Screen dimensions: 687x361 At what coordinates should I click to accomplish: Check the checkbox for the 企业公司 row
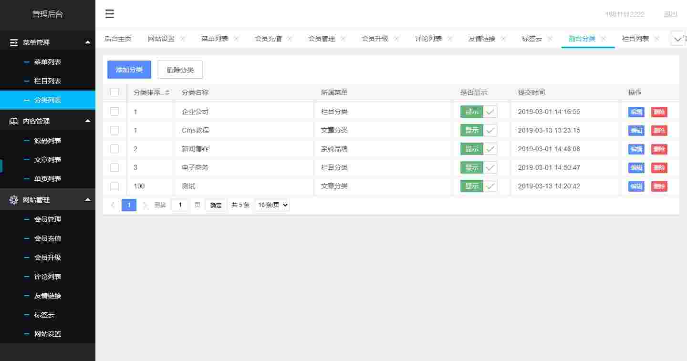114,111
